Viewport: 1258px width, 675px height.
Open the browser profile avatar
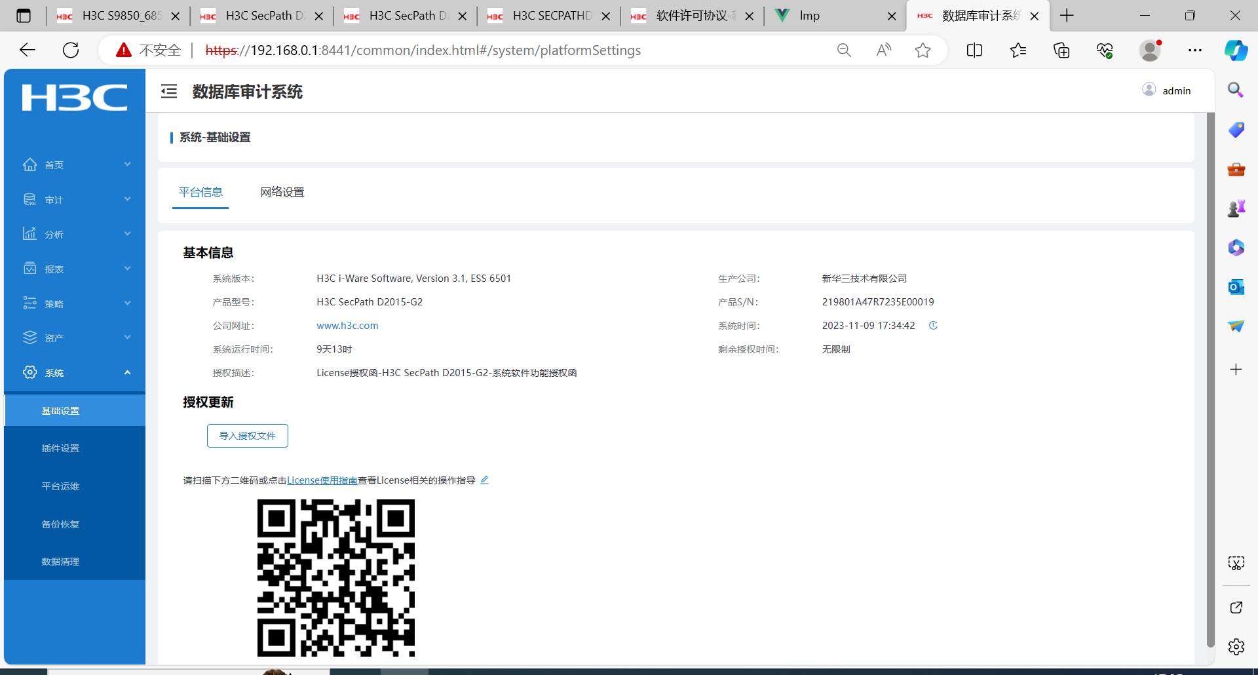pos(1151,50)
